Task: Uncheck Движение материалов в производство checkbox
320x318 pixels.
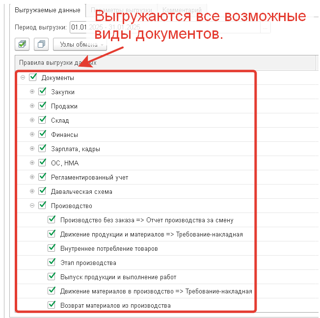Action: (x=52, y=291)
